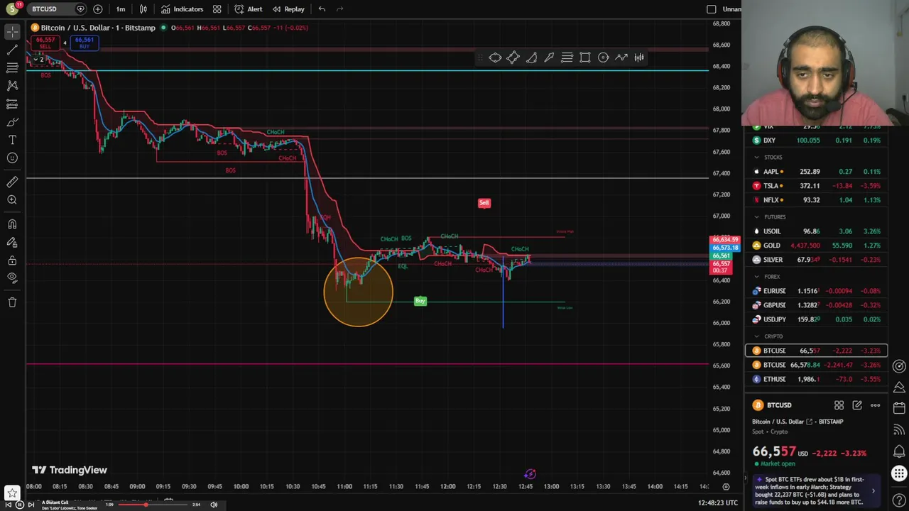Go to previous track in media player

tap(8, 505)
